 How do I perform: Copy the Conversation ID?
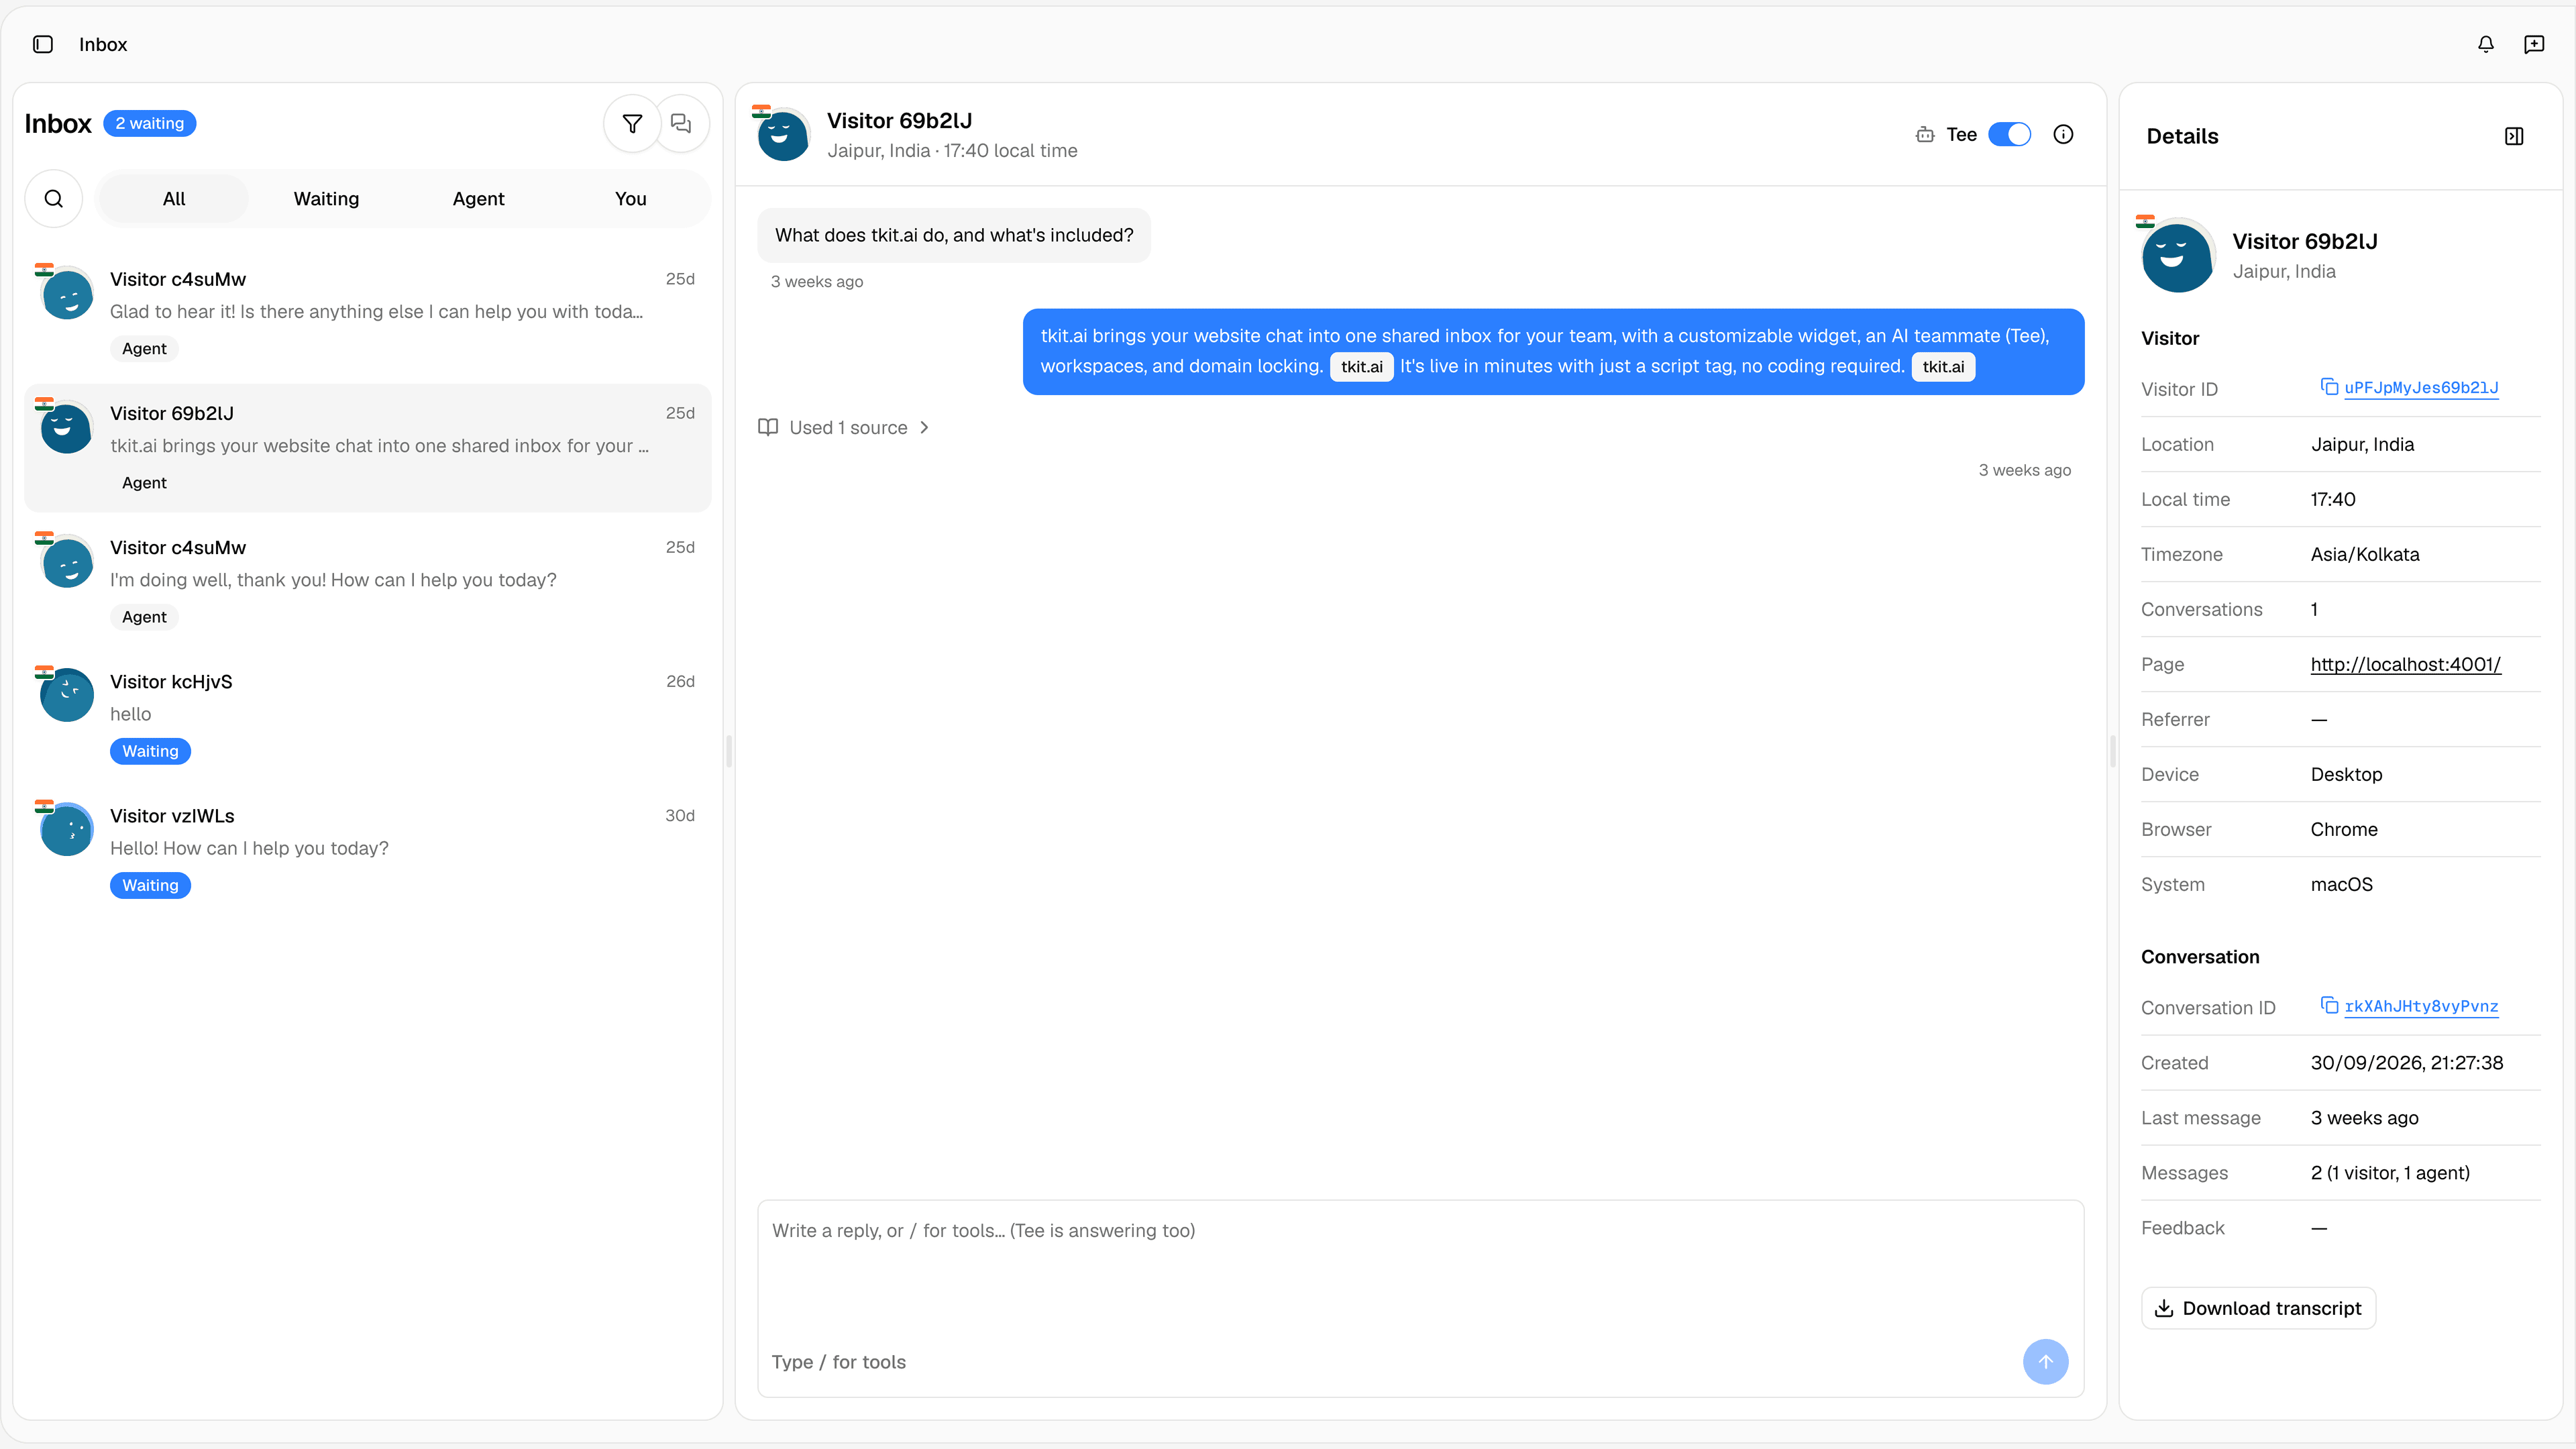2329,1005
